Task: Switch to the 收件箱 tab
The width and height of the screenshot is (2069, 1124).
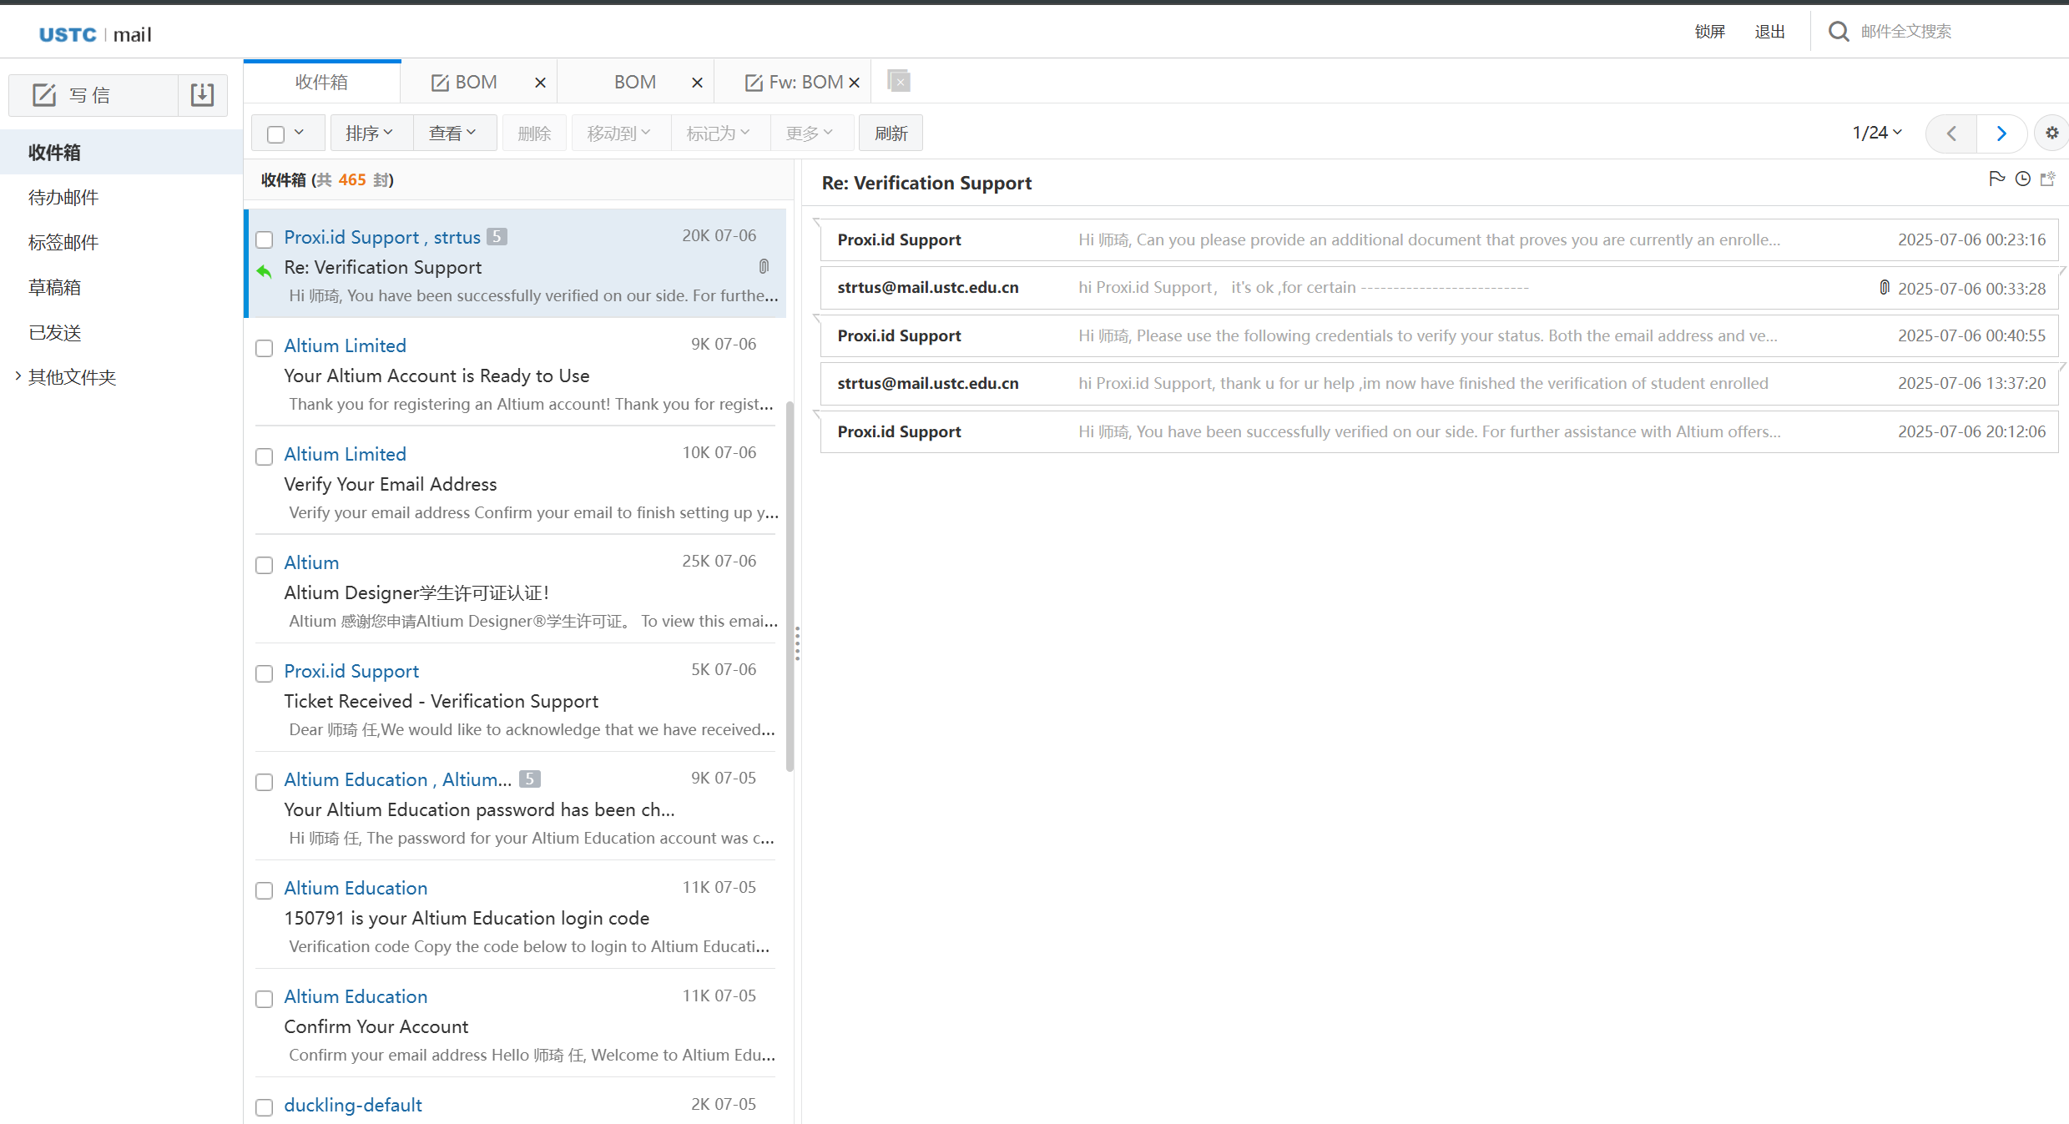Action: (x=322, y=82)
